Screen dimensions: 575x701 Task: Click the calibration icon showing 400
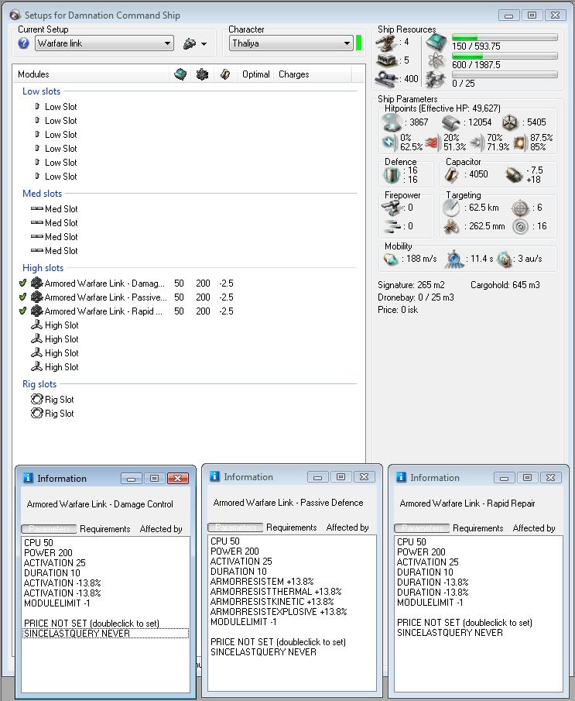tap(387, 79)
